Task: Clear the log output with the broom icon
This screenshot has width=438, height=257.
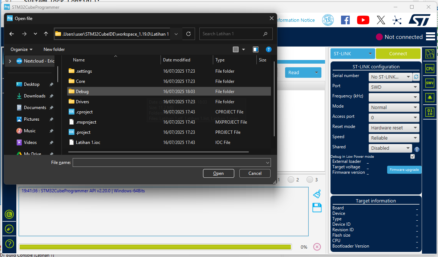Action: pos(317,194)
